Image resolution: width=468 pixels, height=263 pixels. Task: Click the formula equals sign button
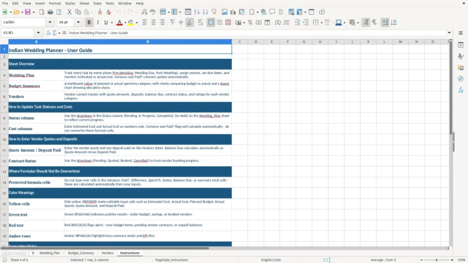pos(64,33)
